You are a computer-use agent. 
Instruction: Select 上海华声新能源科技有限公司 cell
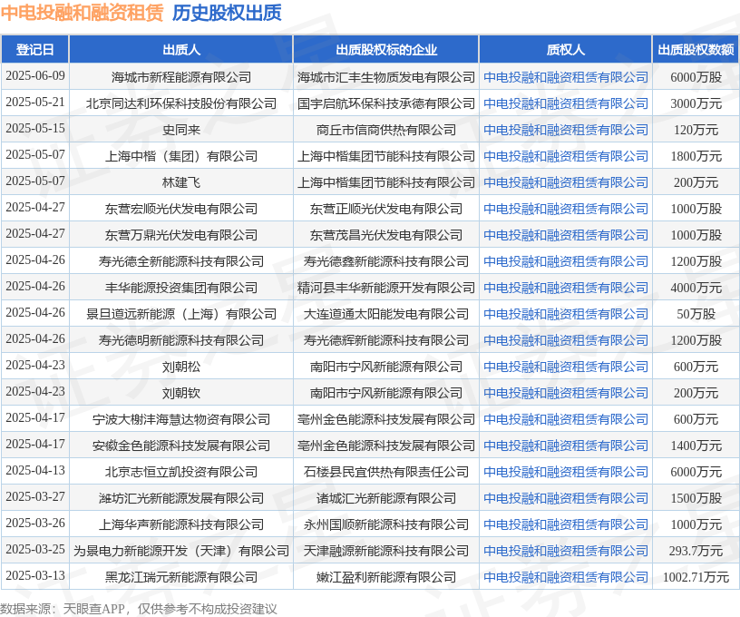click(181, 524)
